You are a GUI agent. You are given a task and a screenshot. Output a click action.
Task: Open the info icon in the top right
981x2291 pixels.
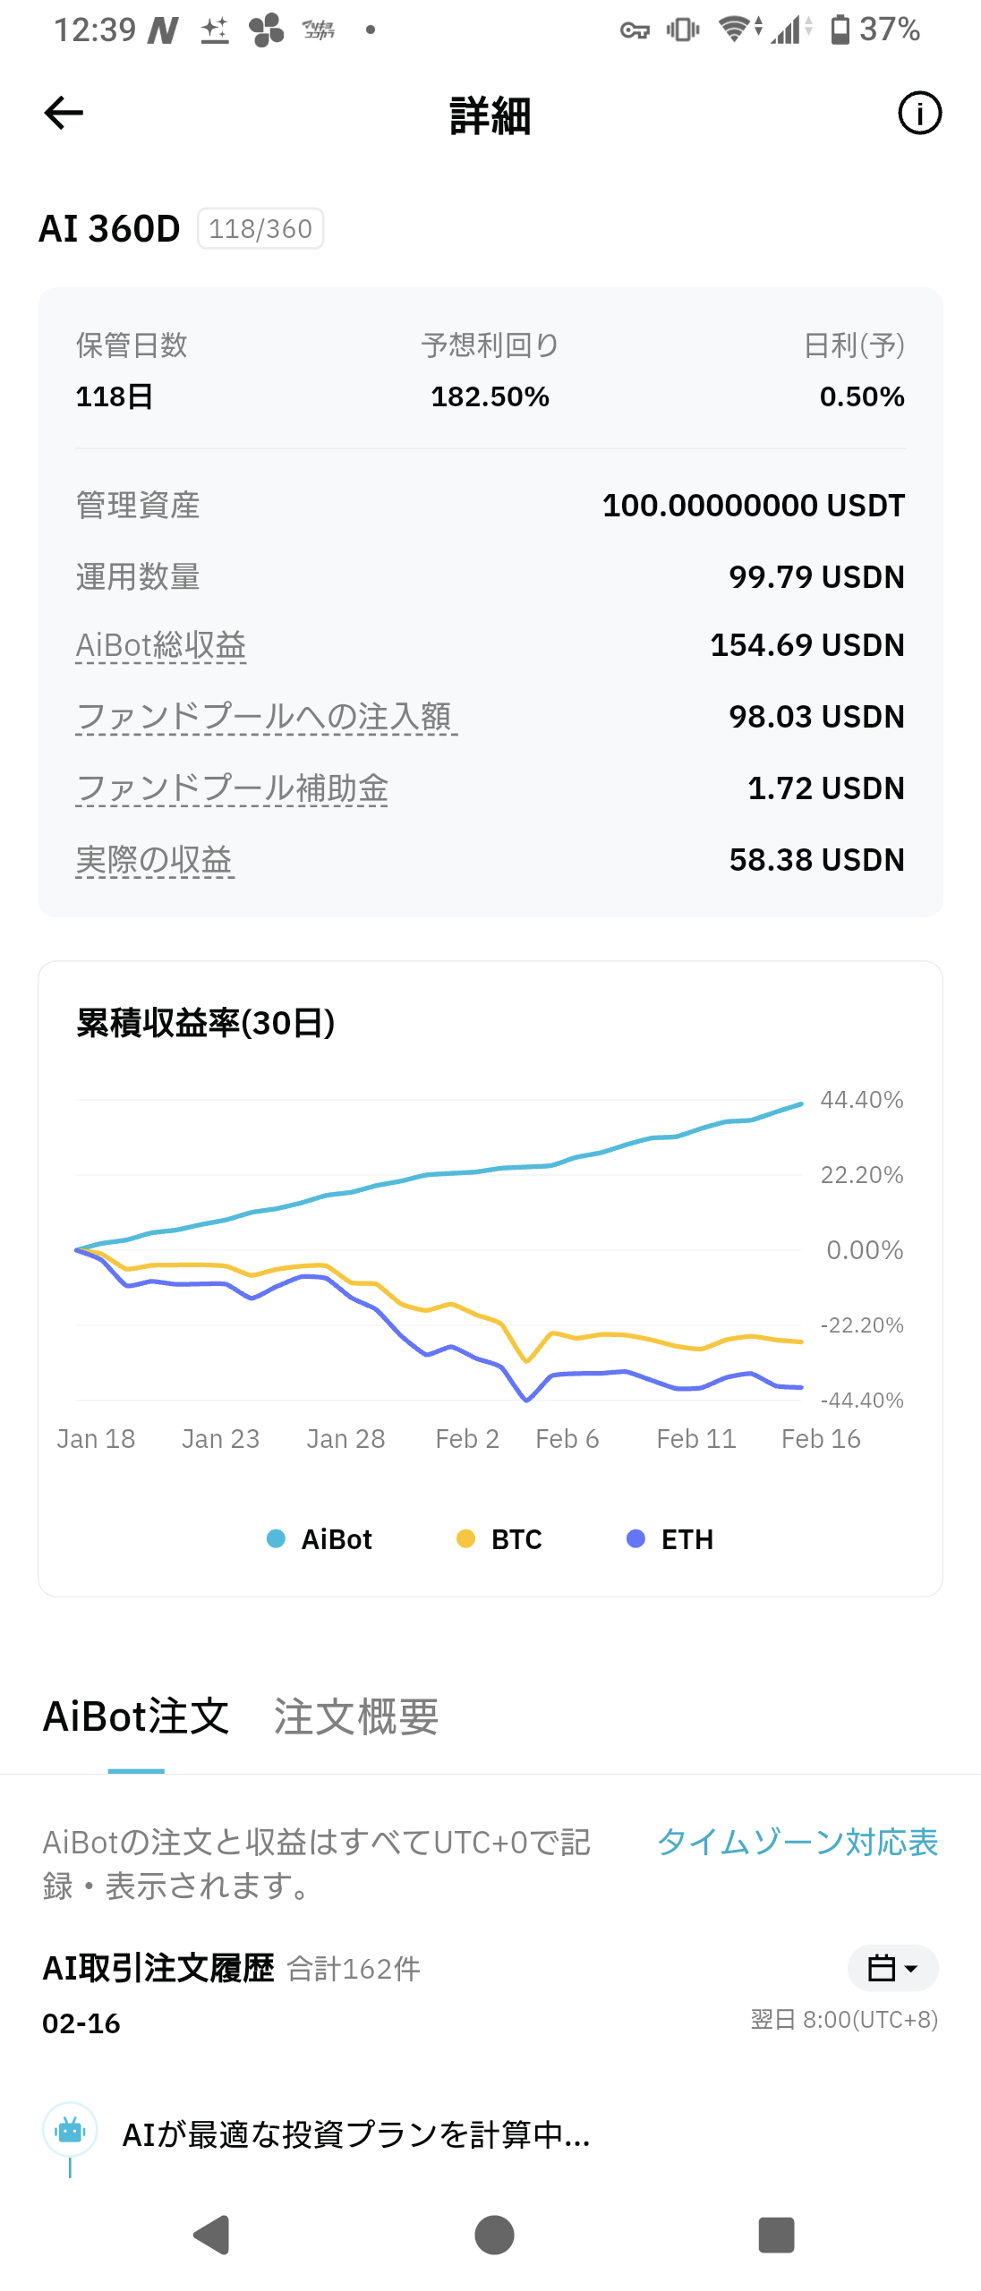919,114
